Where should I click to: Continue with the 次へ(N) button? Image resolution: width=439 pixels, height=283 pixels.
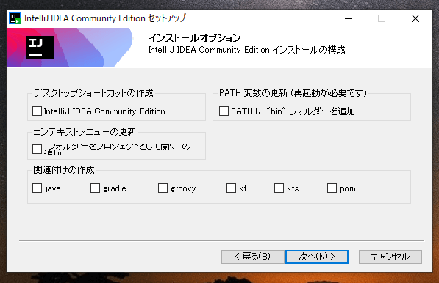point(317,257)
